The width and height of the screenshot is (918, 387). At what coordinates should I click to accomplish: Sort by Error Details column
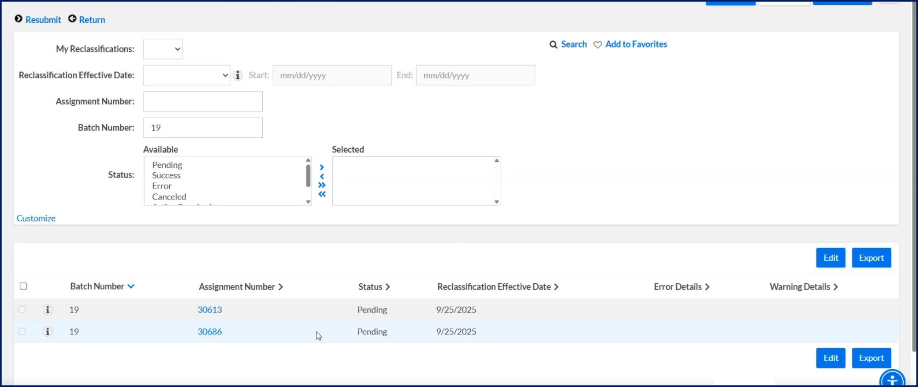click(682, 287)
